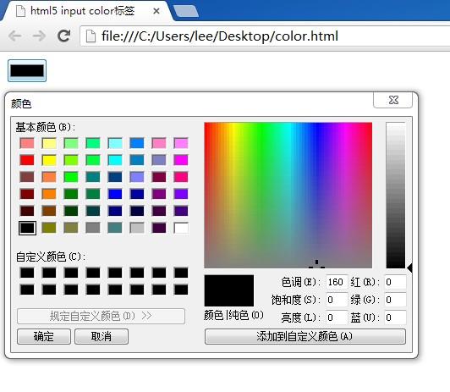Pick the medium gray basic color swatch

[x=93, y=228]
